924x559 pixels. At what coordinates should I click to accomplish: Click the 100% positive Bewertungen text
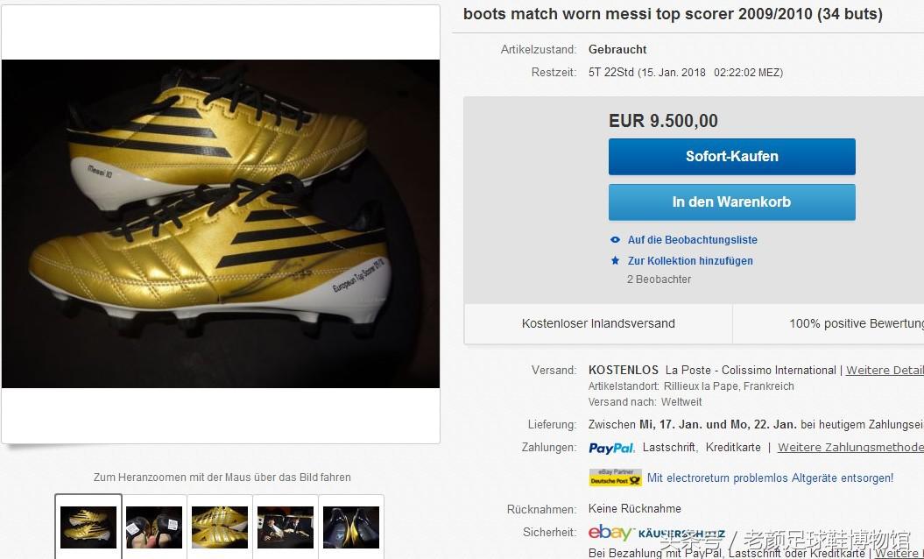[x=855, y=324]
